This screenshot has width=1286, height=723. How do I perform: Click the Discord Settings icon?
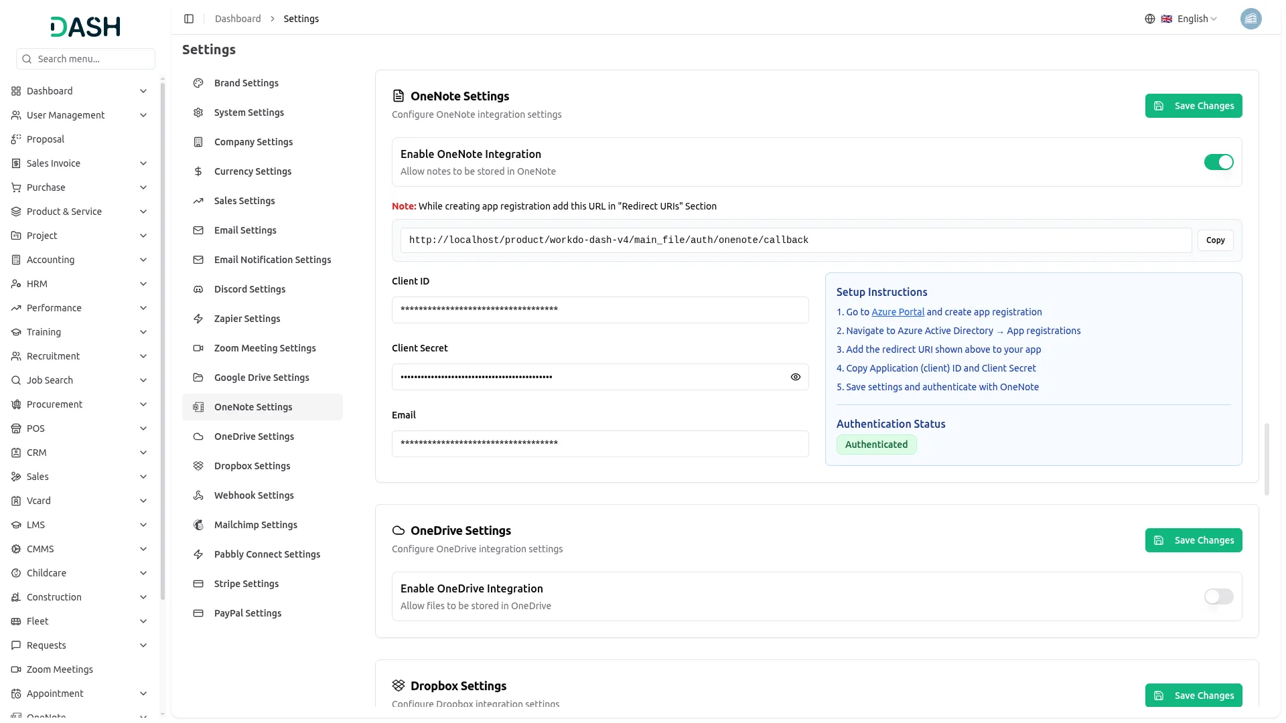pyautogui.click(x=198, y=289)
